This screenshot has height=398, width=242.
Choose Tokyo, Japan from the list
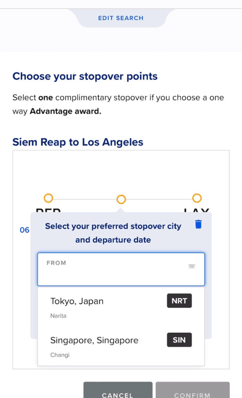(121, 307)
